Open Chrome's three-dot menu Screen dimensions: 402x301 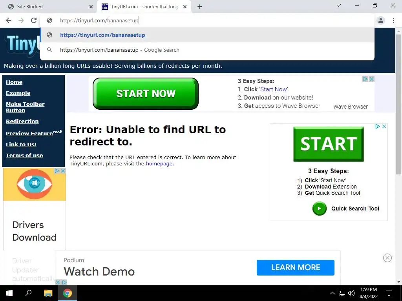[393, 20]
